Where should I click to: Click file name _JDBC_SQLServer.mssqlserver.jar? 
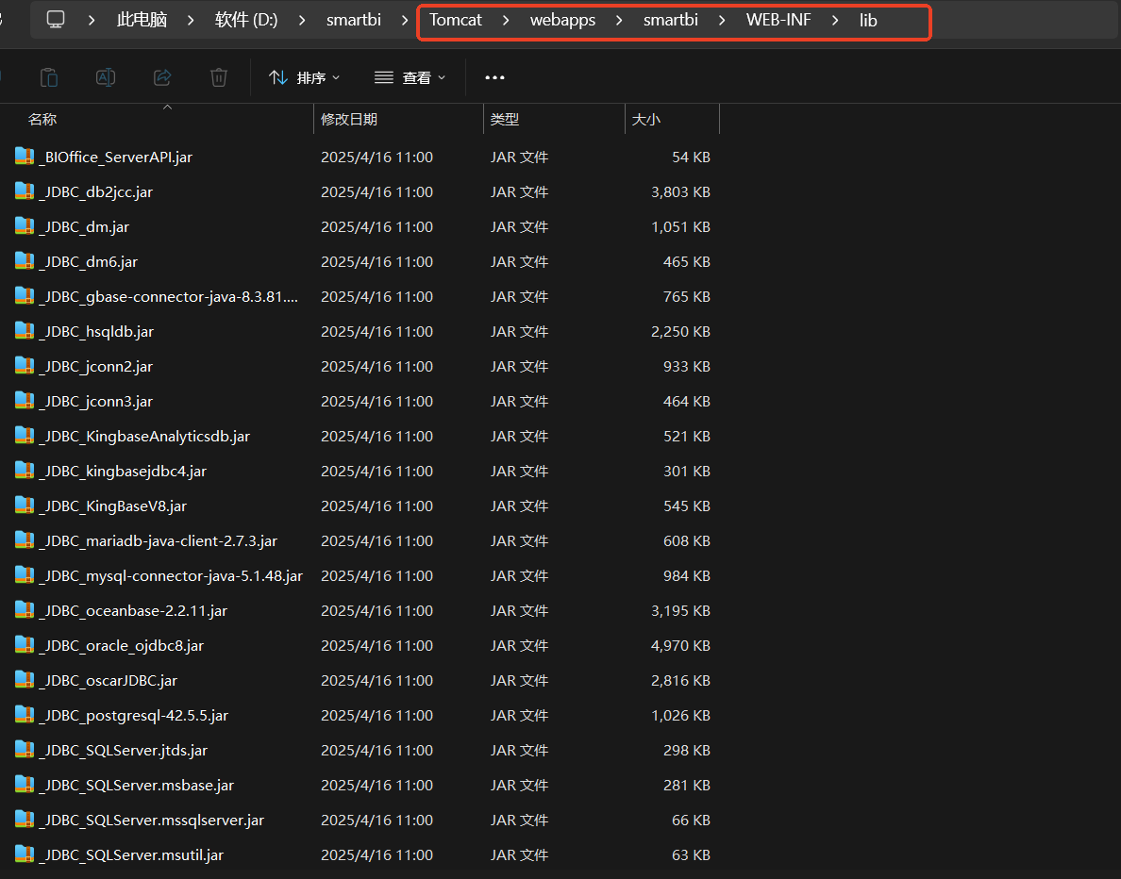[152, 821]
